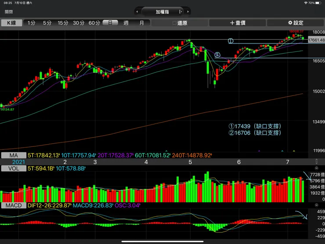Tap the 關閉 close button
This screenshot has width=325, height=244.
[x=9, y=12]
